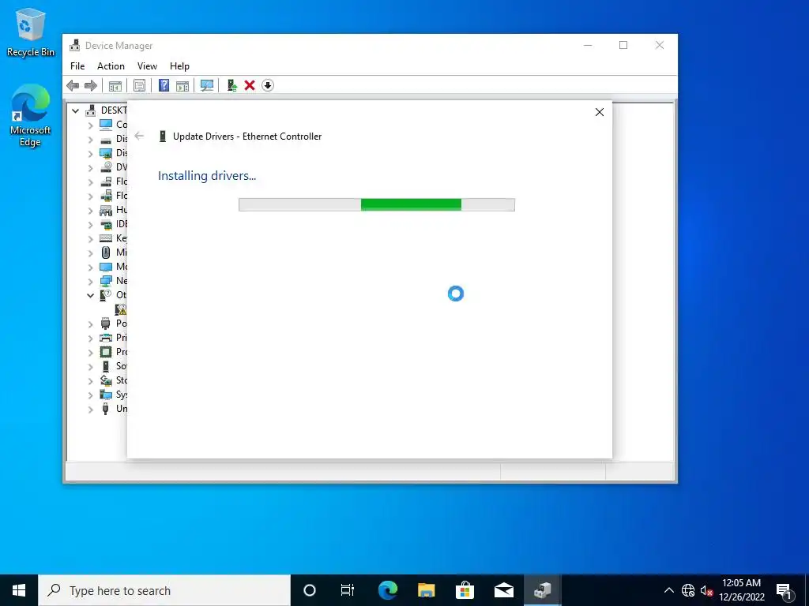Expand the DVD drives 'DV' node
Screen dimensions: 809x606
[x=90, y=167]
